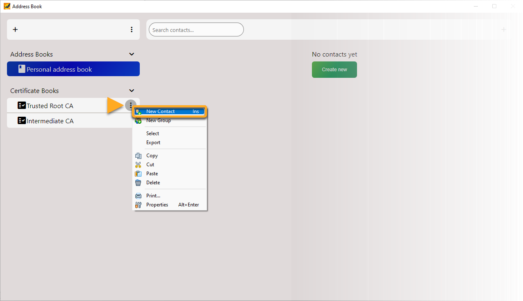The width and height of the screenshot is (523, 301).
Task: Click the Search contacts input field
Action: pyautogui.click(x=196, y=30)
